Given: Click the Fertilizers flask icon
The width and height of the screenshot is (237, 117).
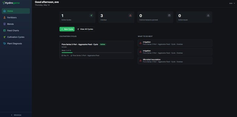Looking at the screenshot, I should [5, 18].
